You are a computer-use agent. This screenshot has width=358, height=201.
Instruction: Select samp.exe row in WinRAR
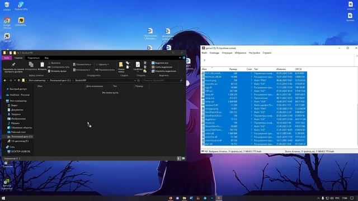[254, 98]
